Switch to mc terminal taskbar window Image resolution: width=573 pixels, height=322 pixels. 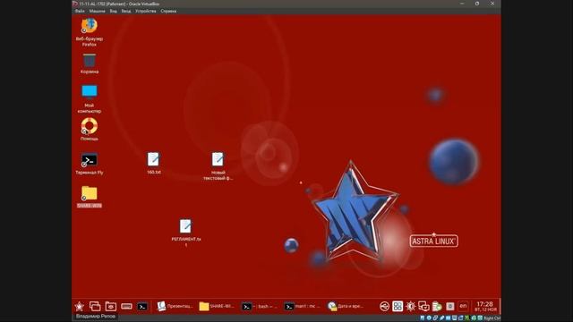tap(302, 306)
